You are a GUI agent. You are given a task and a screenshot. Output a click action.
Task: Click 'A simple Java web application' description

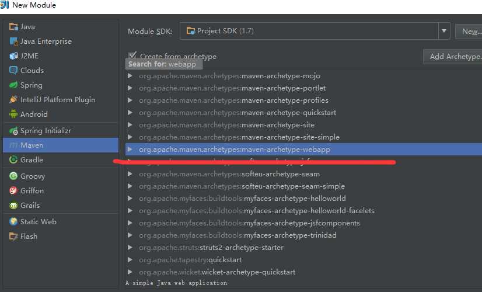[x=176, y=283]
